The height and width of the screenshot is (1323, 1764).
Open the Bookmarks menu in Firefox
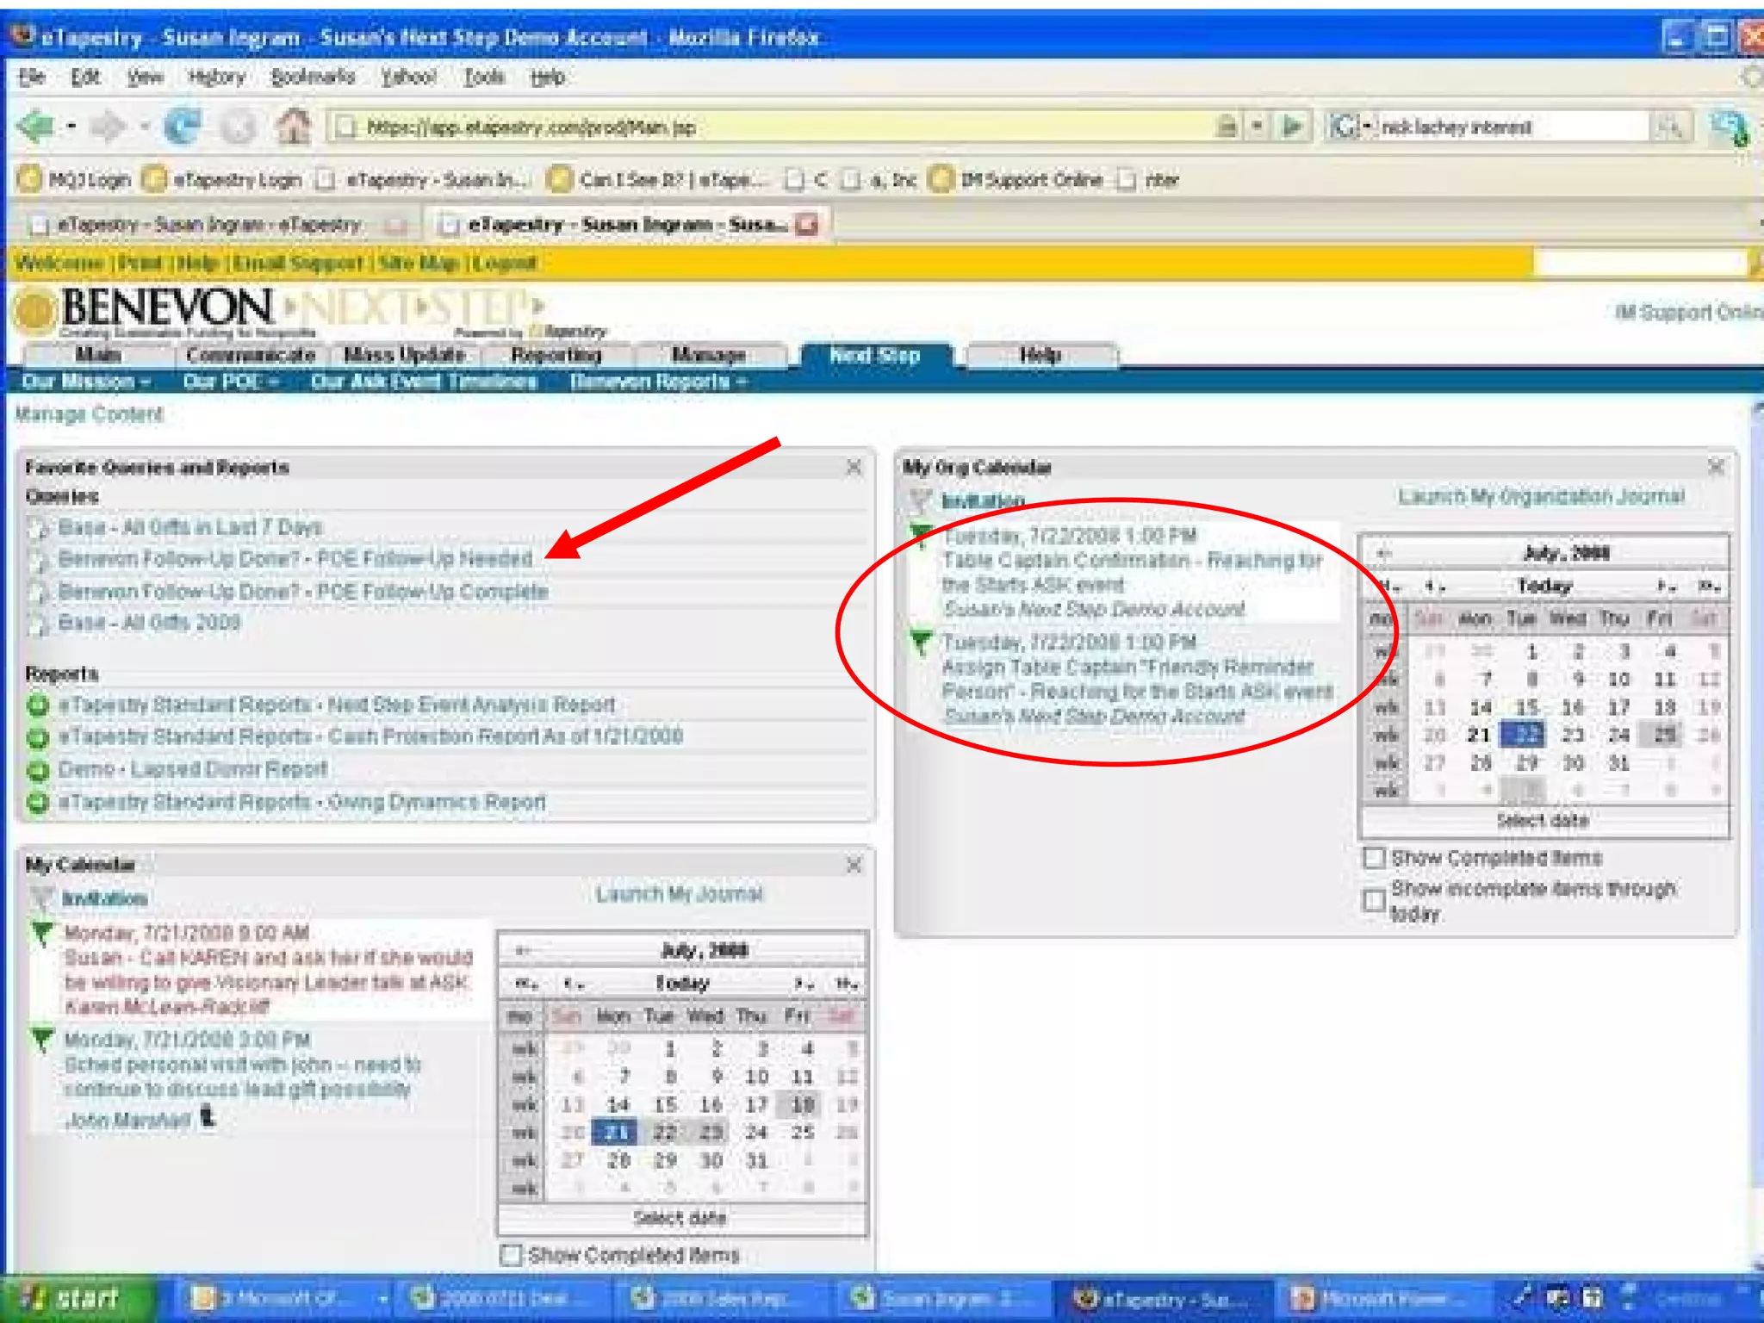(x=312, y=78)
